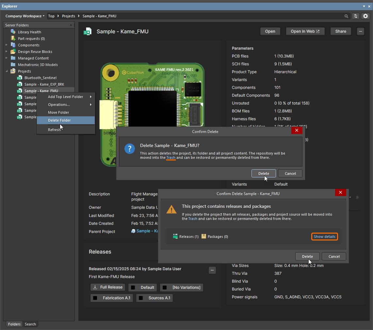Open the Company Workspace dropdown

[25, 16]
